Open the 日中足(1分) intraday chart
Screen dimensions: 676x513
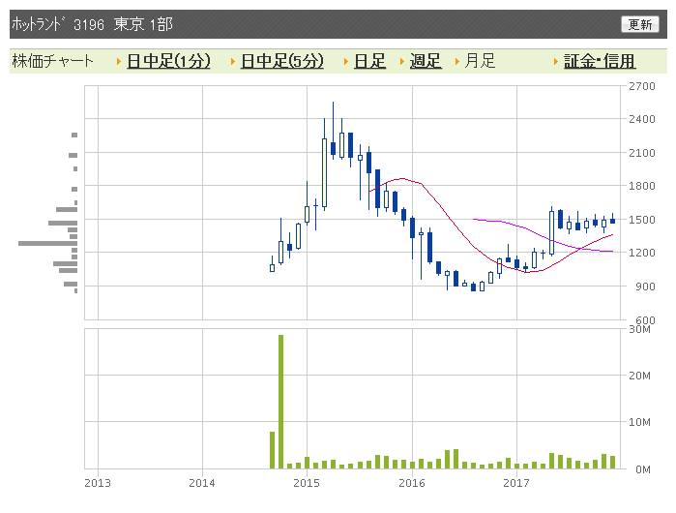[168, 61]
